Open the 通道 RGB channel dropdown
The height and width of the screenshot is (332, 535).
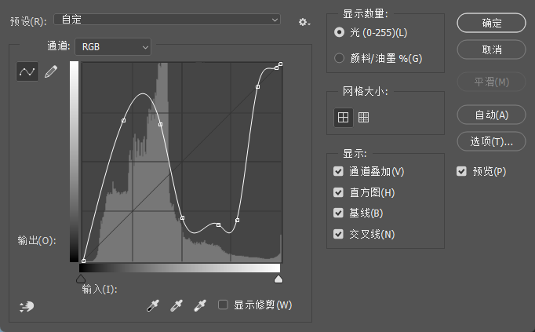(x=113, y=47)
